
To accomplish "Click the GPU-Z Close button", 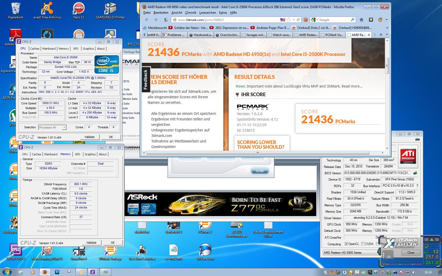I will pos(411,253).
